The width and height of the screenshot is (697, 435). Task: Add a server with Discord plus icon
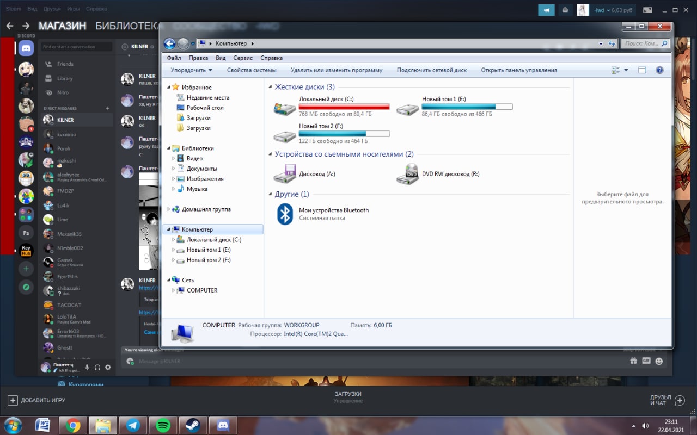[x=26, y=269]
